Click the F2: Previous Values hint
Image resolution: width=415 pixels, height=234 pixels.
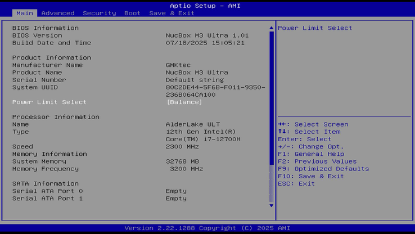coord(317,161)
